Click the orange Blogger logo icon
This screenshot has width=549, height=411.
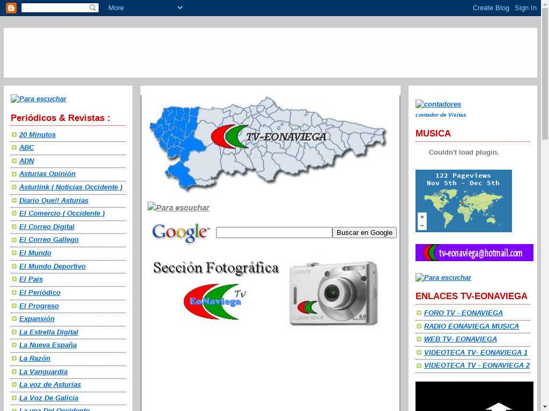(11, 7)
